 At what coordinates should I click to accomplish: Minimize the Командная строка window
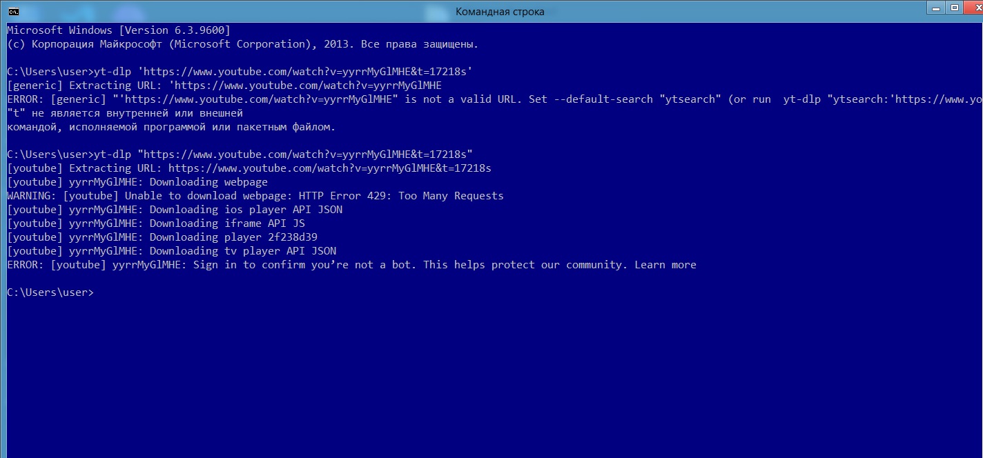[x=937, y=8]
